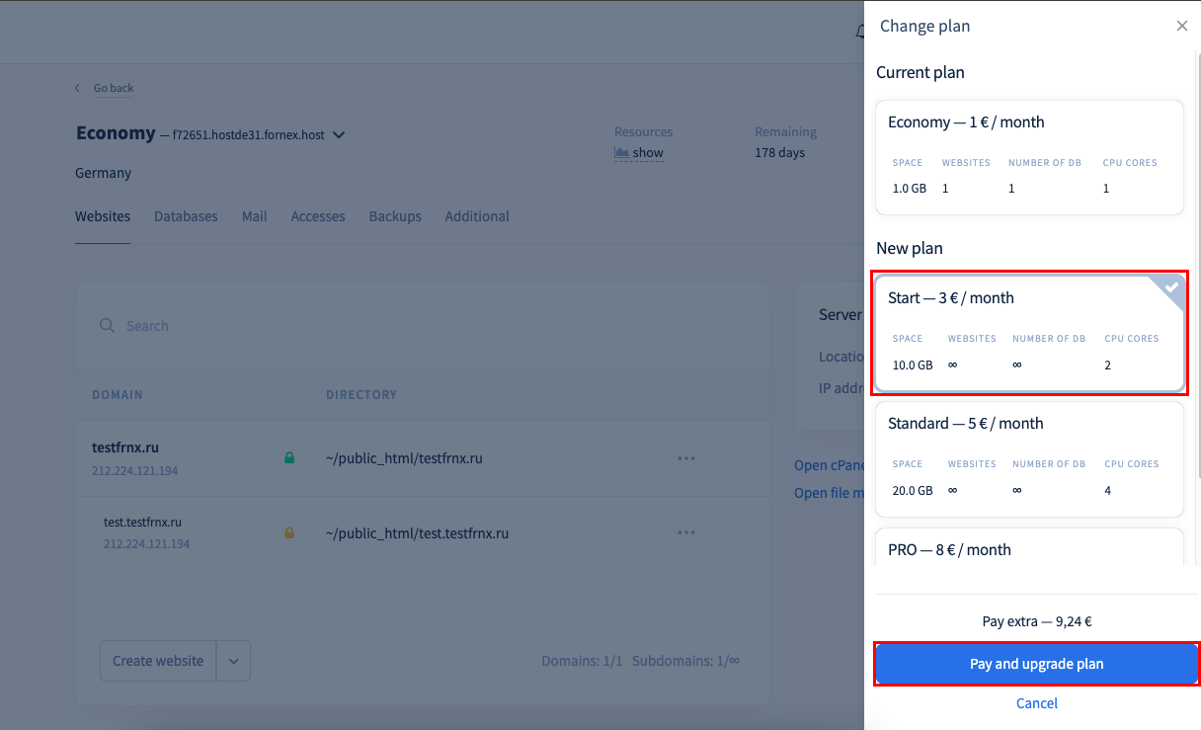Click the Subdomains: 1/∞ counter
The image size is (1201, 730).
click(686, 661)
